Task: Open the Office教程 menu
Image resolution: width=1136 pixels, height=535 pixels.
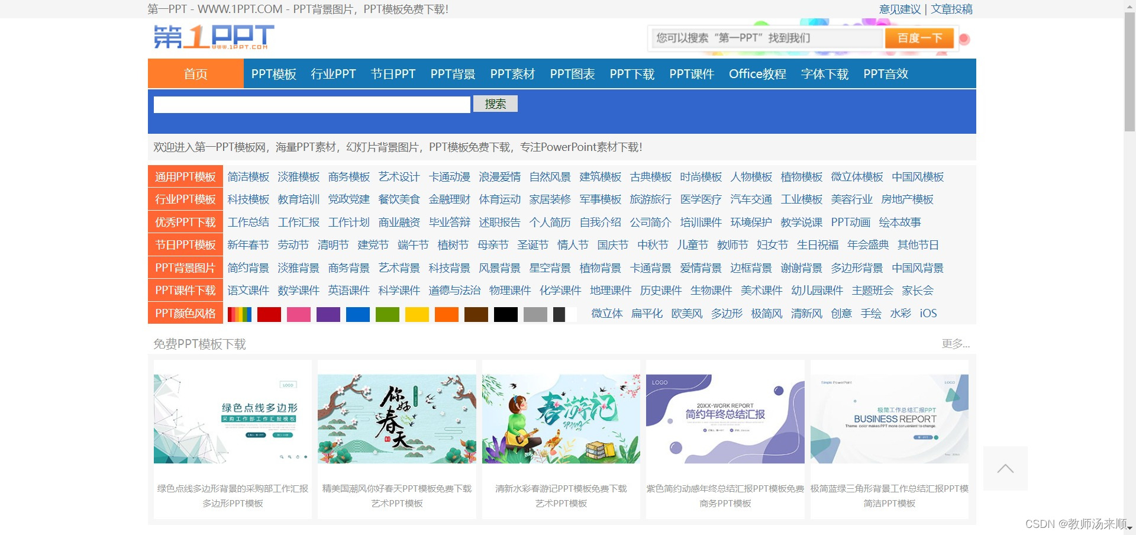Action: (758, 73)
